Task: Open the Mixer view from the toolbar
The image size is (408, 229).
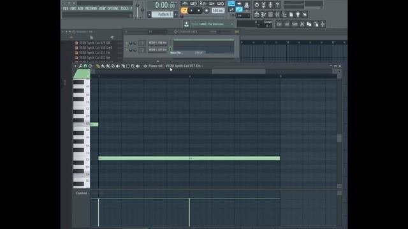Action: coord(277,15)
